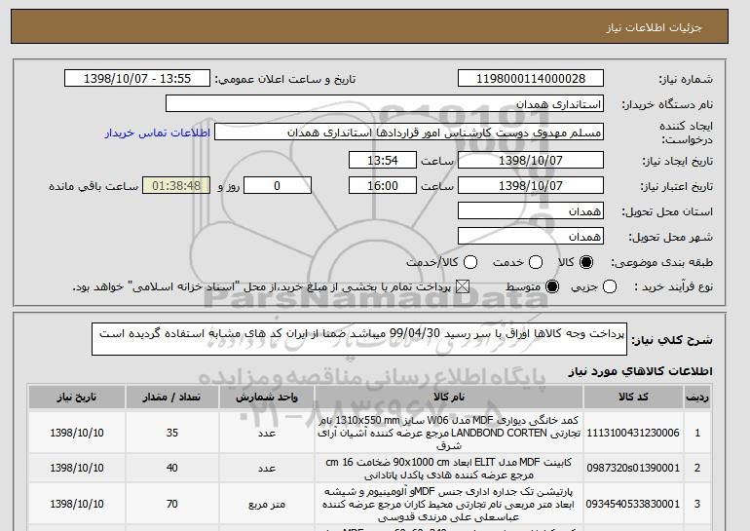Click the تعداد / مقدار column header
Screen dimensions: 750x531
click(172, 398)
